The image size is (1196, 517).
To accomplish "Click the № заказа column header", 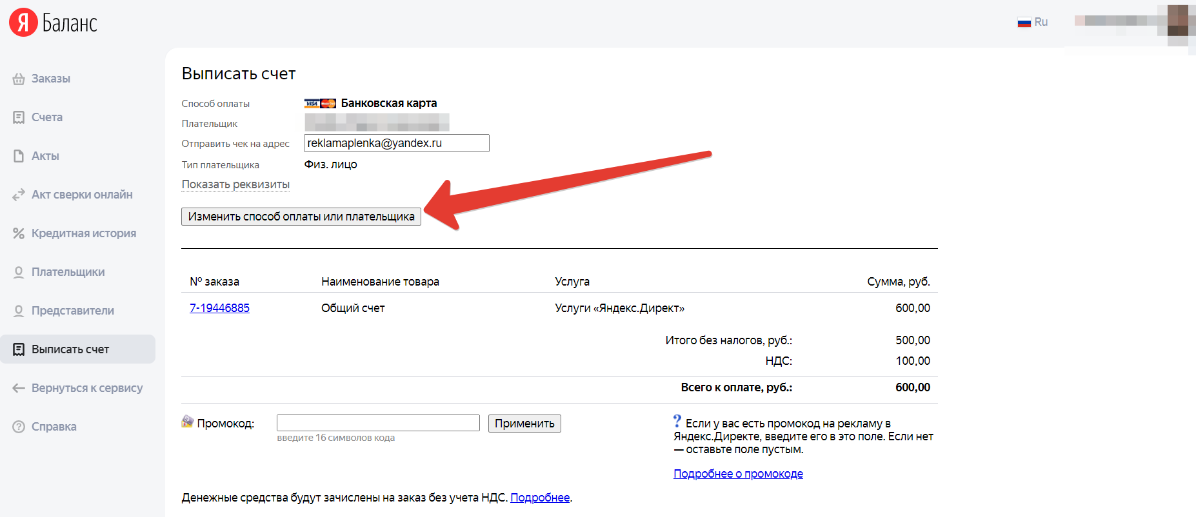I will tap(214, 282).
